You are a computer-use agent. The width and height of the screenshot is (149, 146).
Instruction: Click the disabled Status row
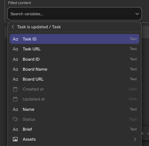74,119
